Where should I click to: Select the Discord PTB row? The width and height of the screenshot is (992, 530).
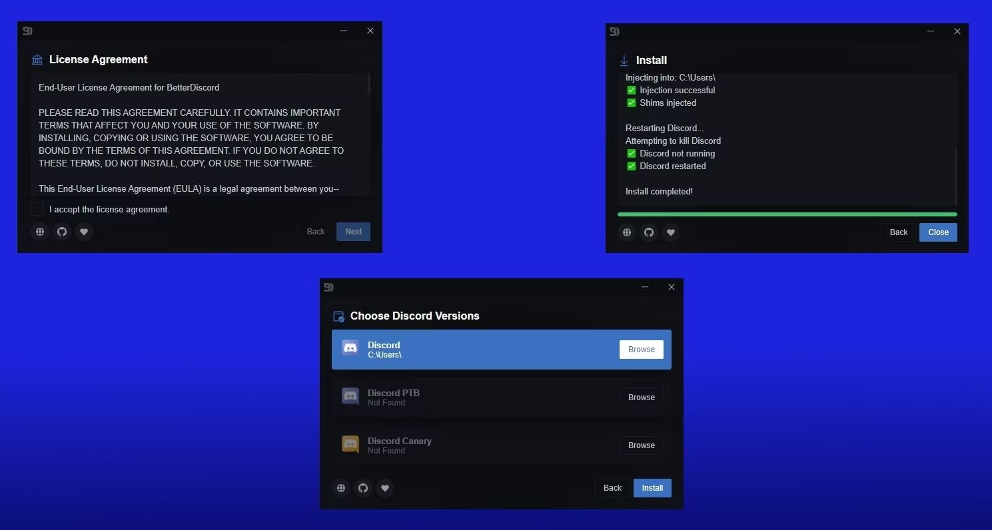[502, 398]
